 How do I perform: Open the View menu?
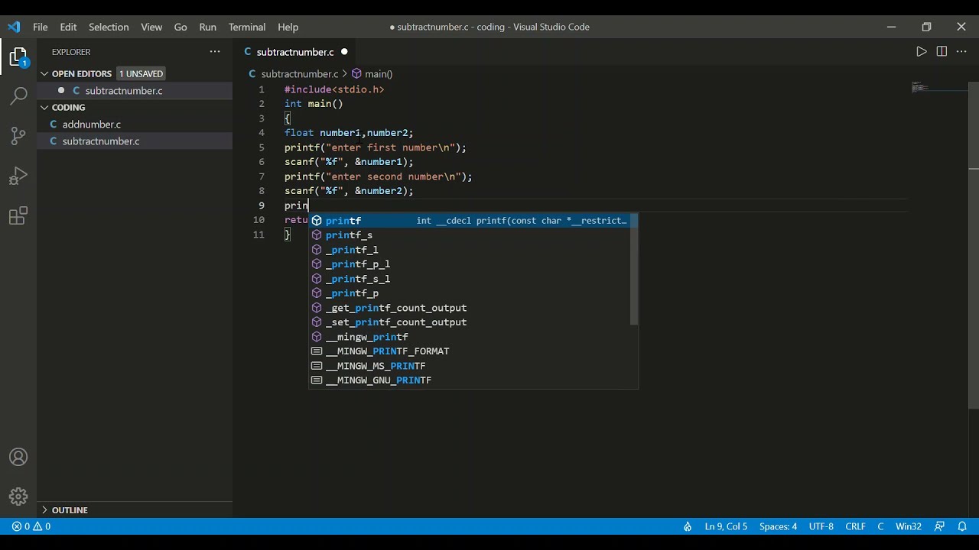tap(151, 27)
